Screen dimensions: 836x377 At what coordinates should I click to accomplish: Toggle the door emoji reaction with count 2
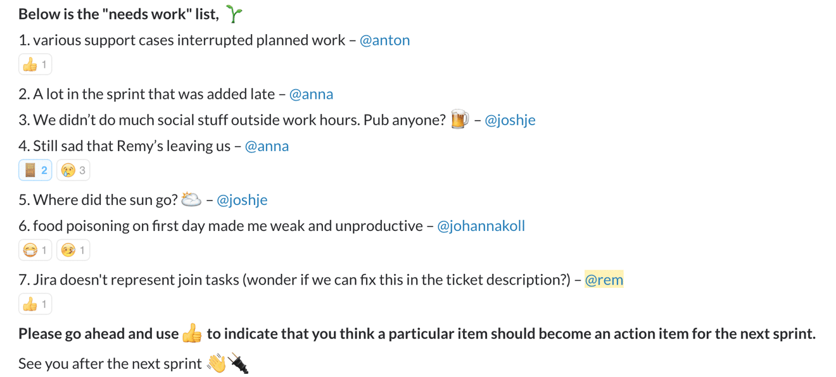coord(35,170)
